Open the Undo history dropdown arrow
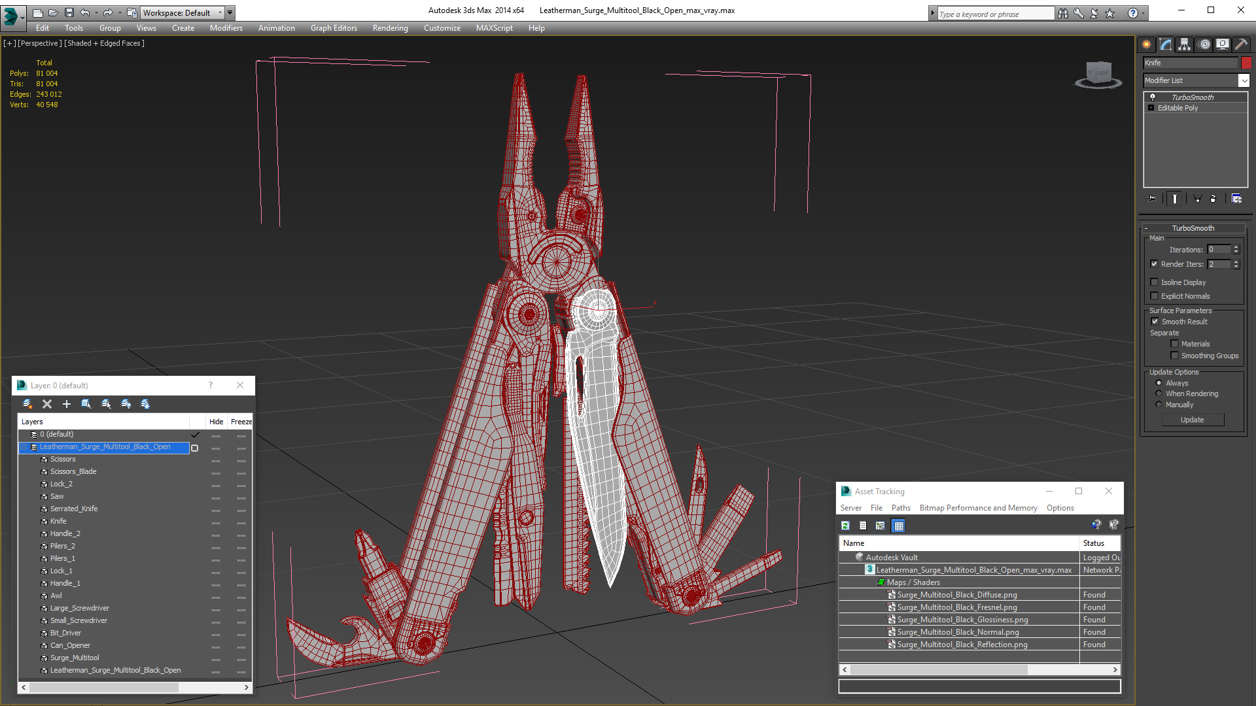This screenshot has width=1256, height=706. (x=96, y=12)
